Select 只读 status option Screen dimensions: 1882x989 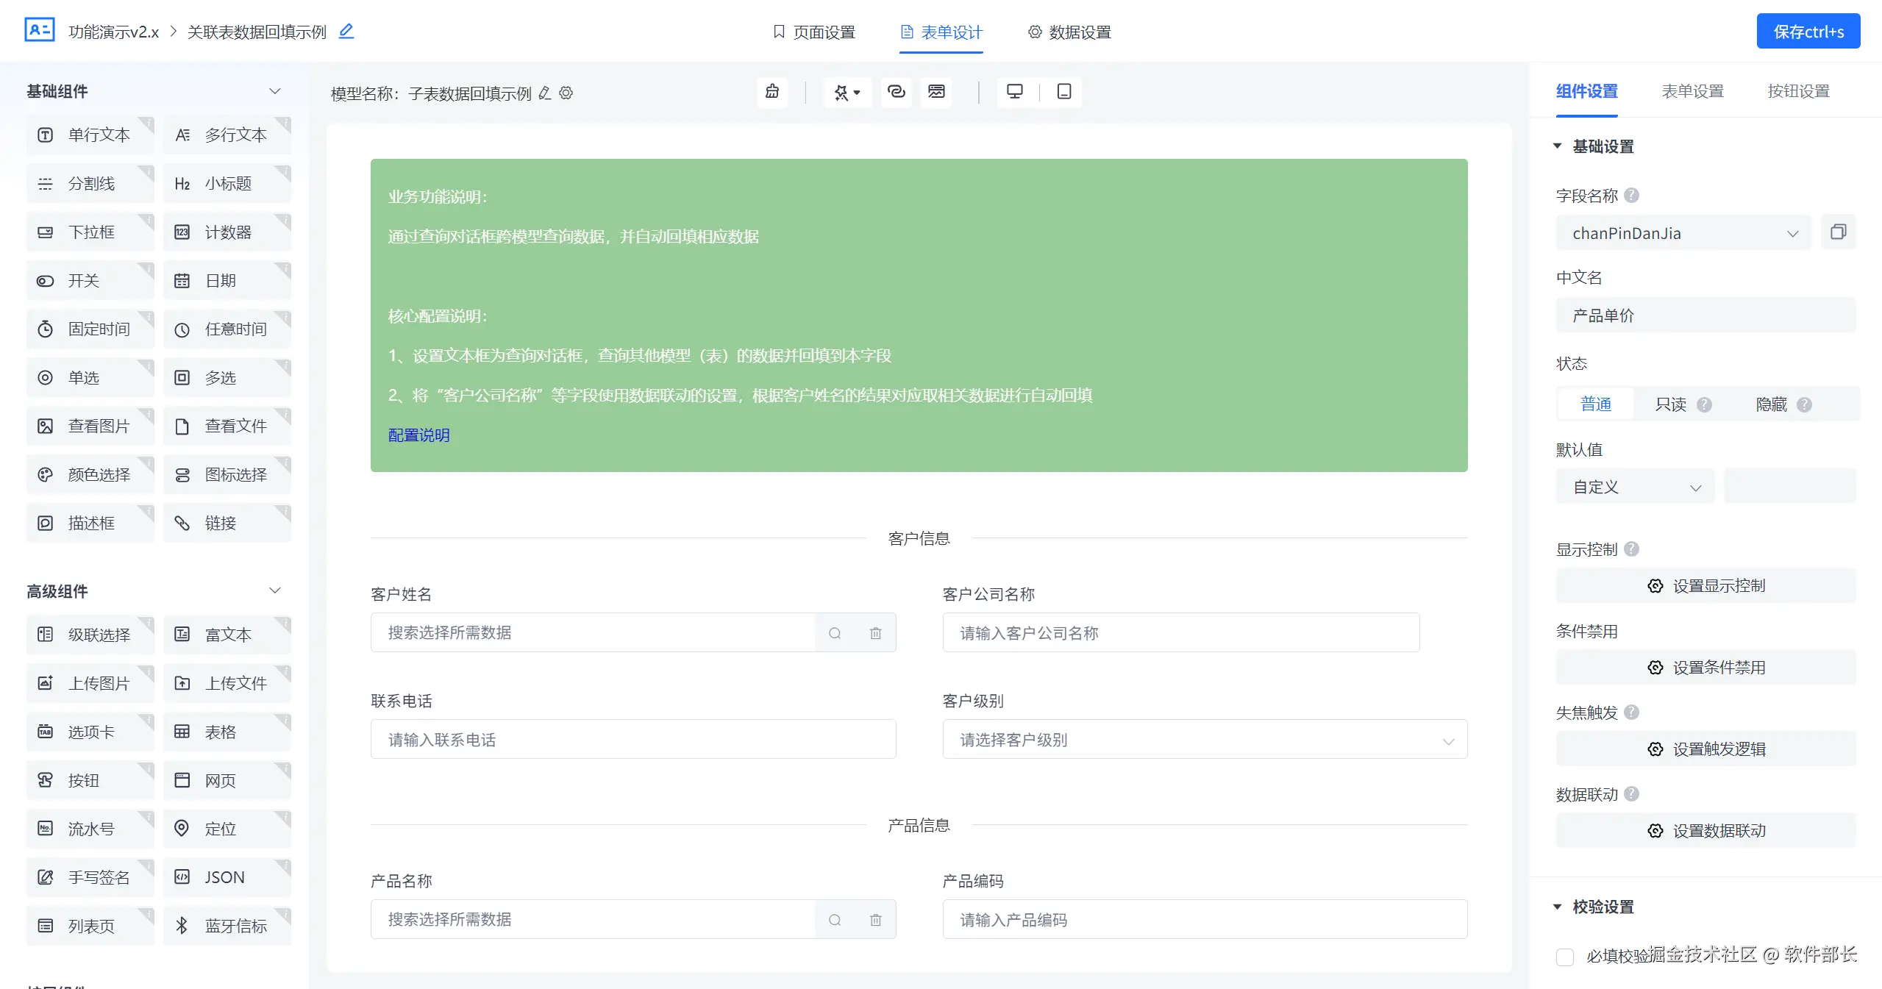point(1670,404)
